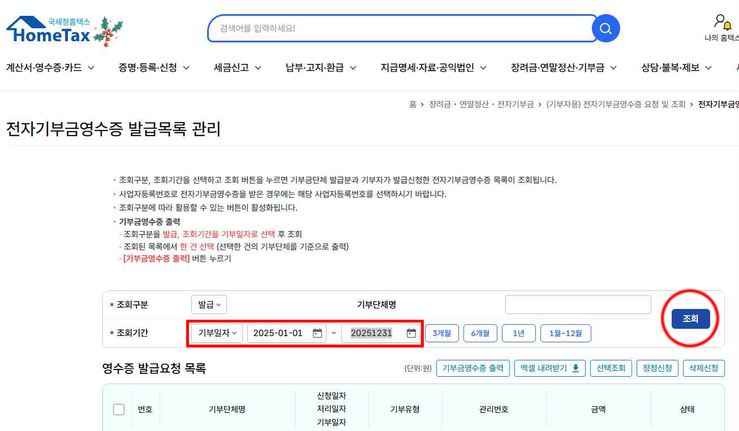
Task: Open the 기부일자 period type dropdown
Action: tap(217, 333)
